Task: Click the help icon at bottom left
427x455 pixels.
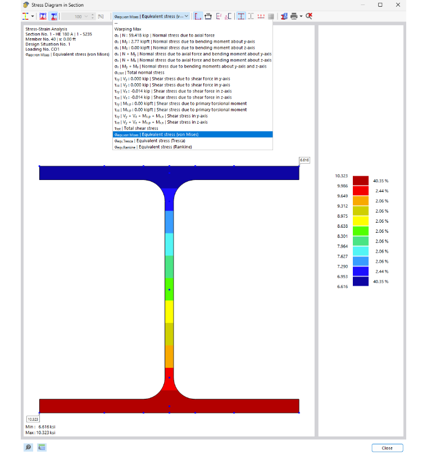Action: tap(29, 448)
